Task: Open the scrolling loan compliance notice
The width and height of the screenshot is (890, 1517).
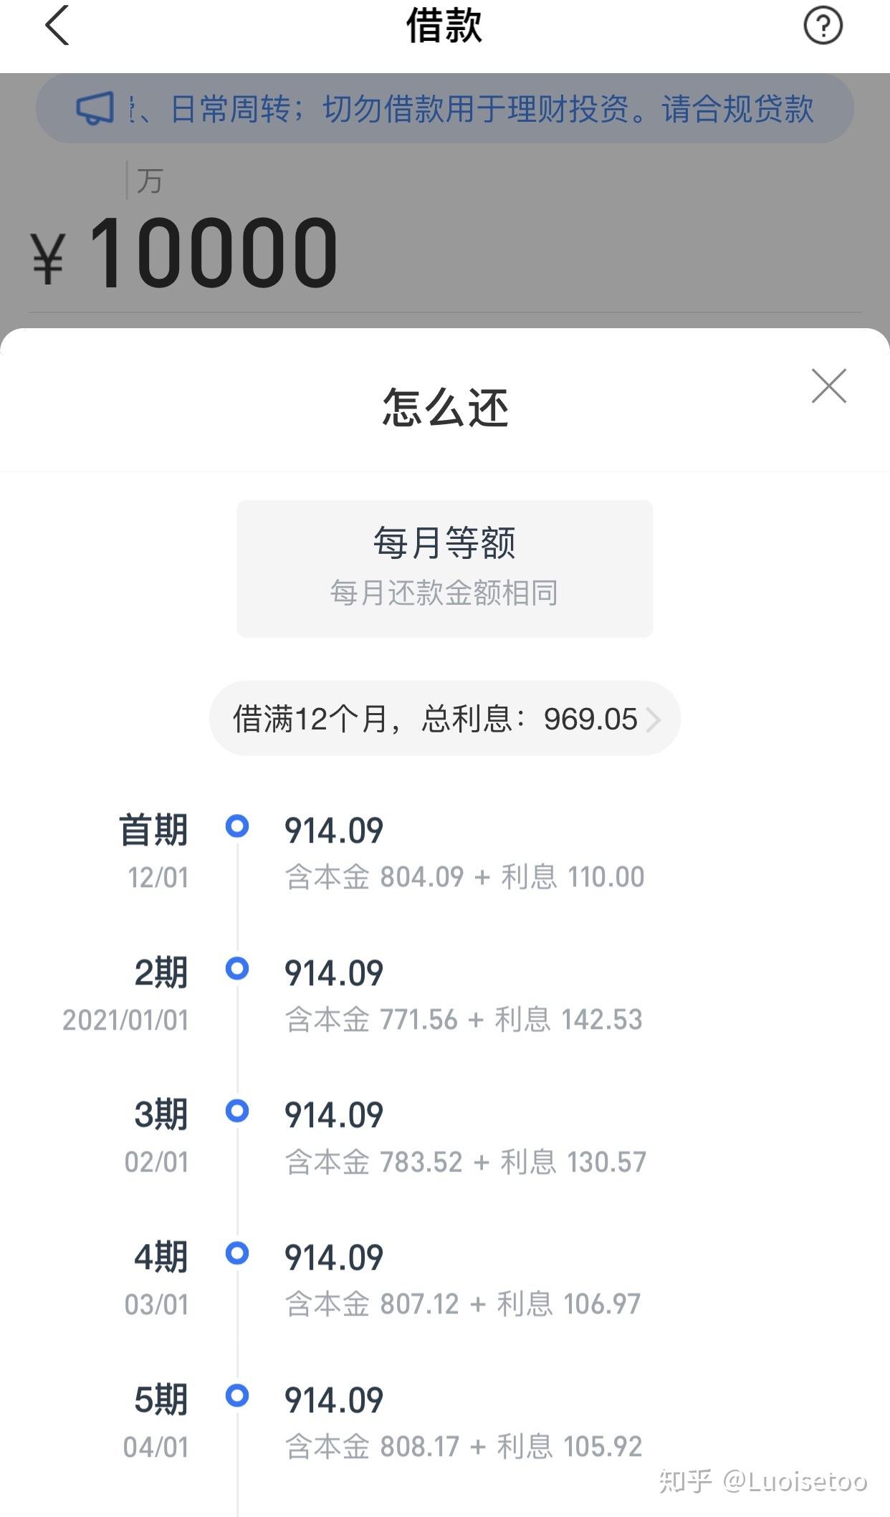Action: (444, 109)
